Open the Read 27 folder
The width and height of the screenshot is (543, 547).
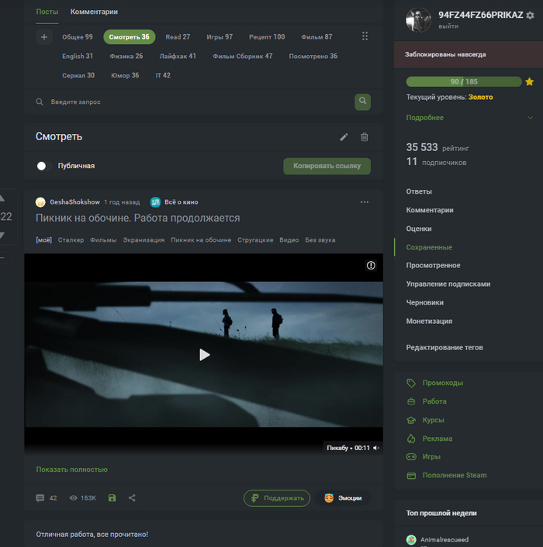[x=178, y=37]
